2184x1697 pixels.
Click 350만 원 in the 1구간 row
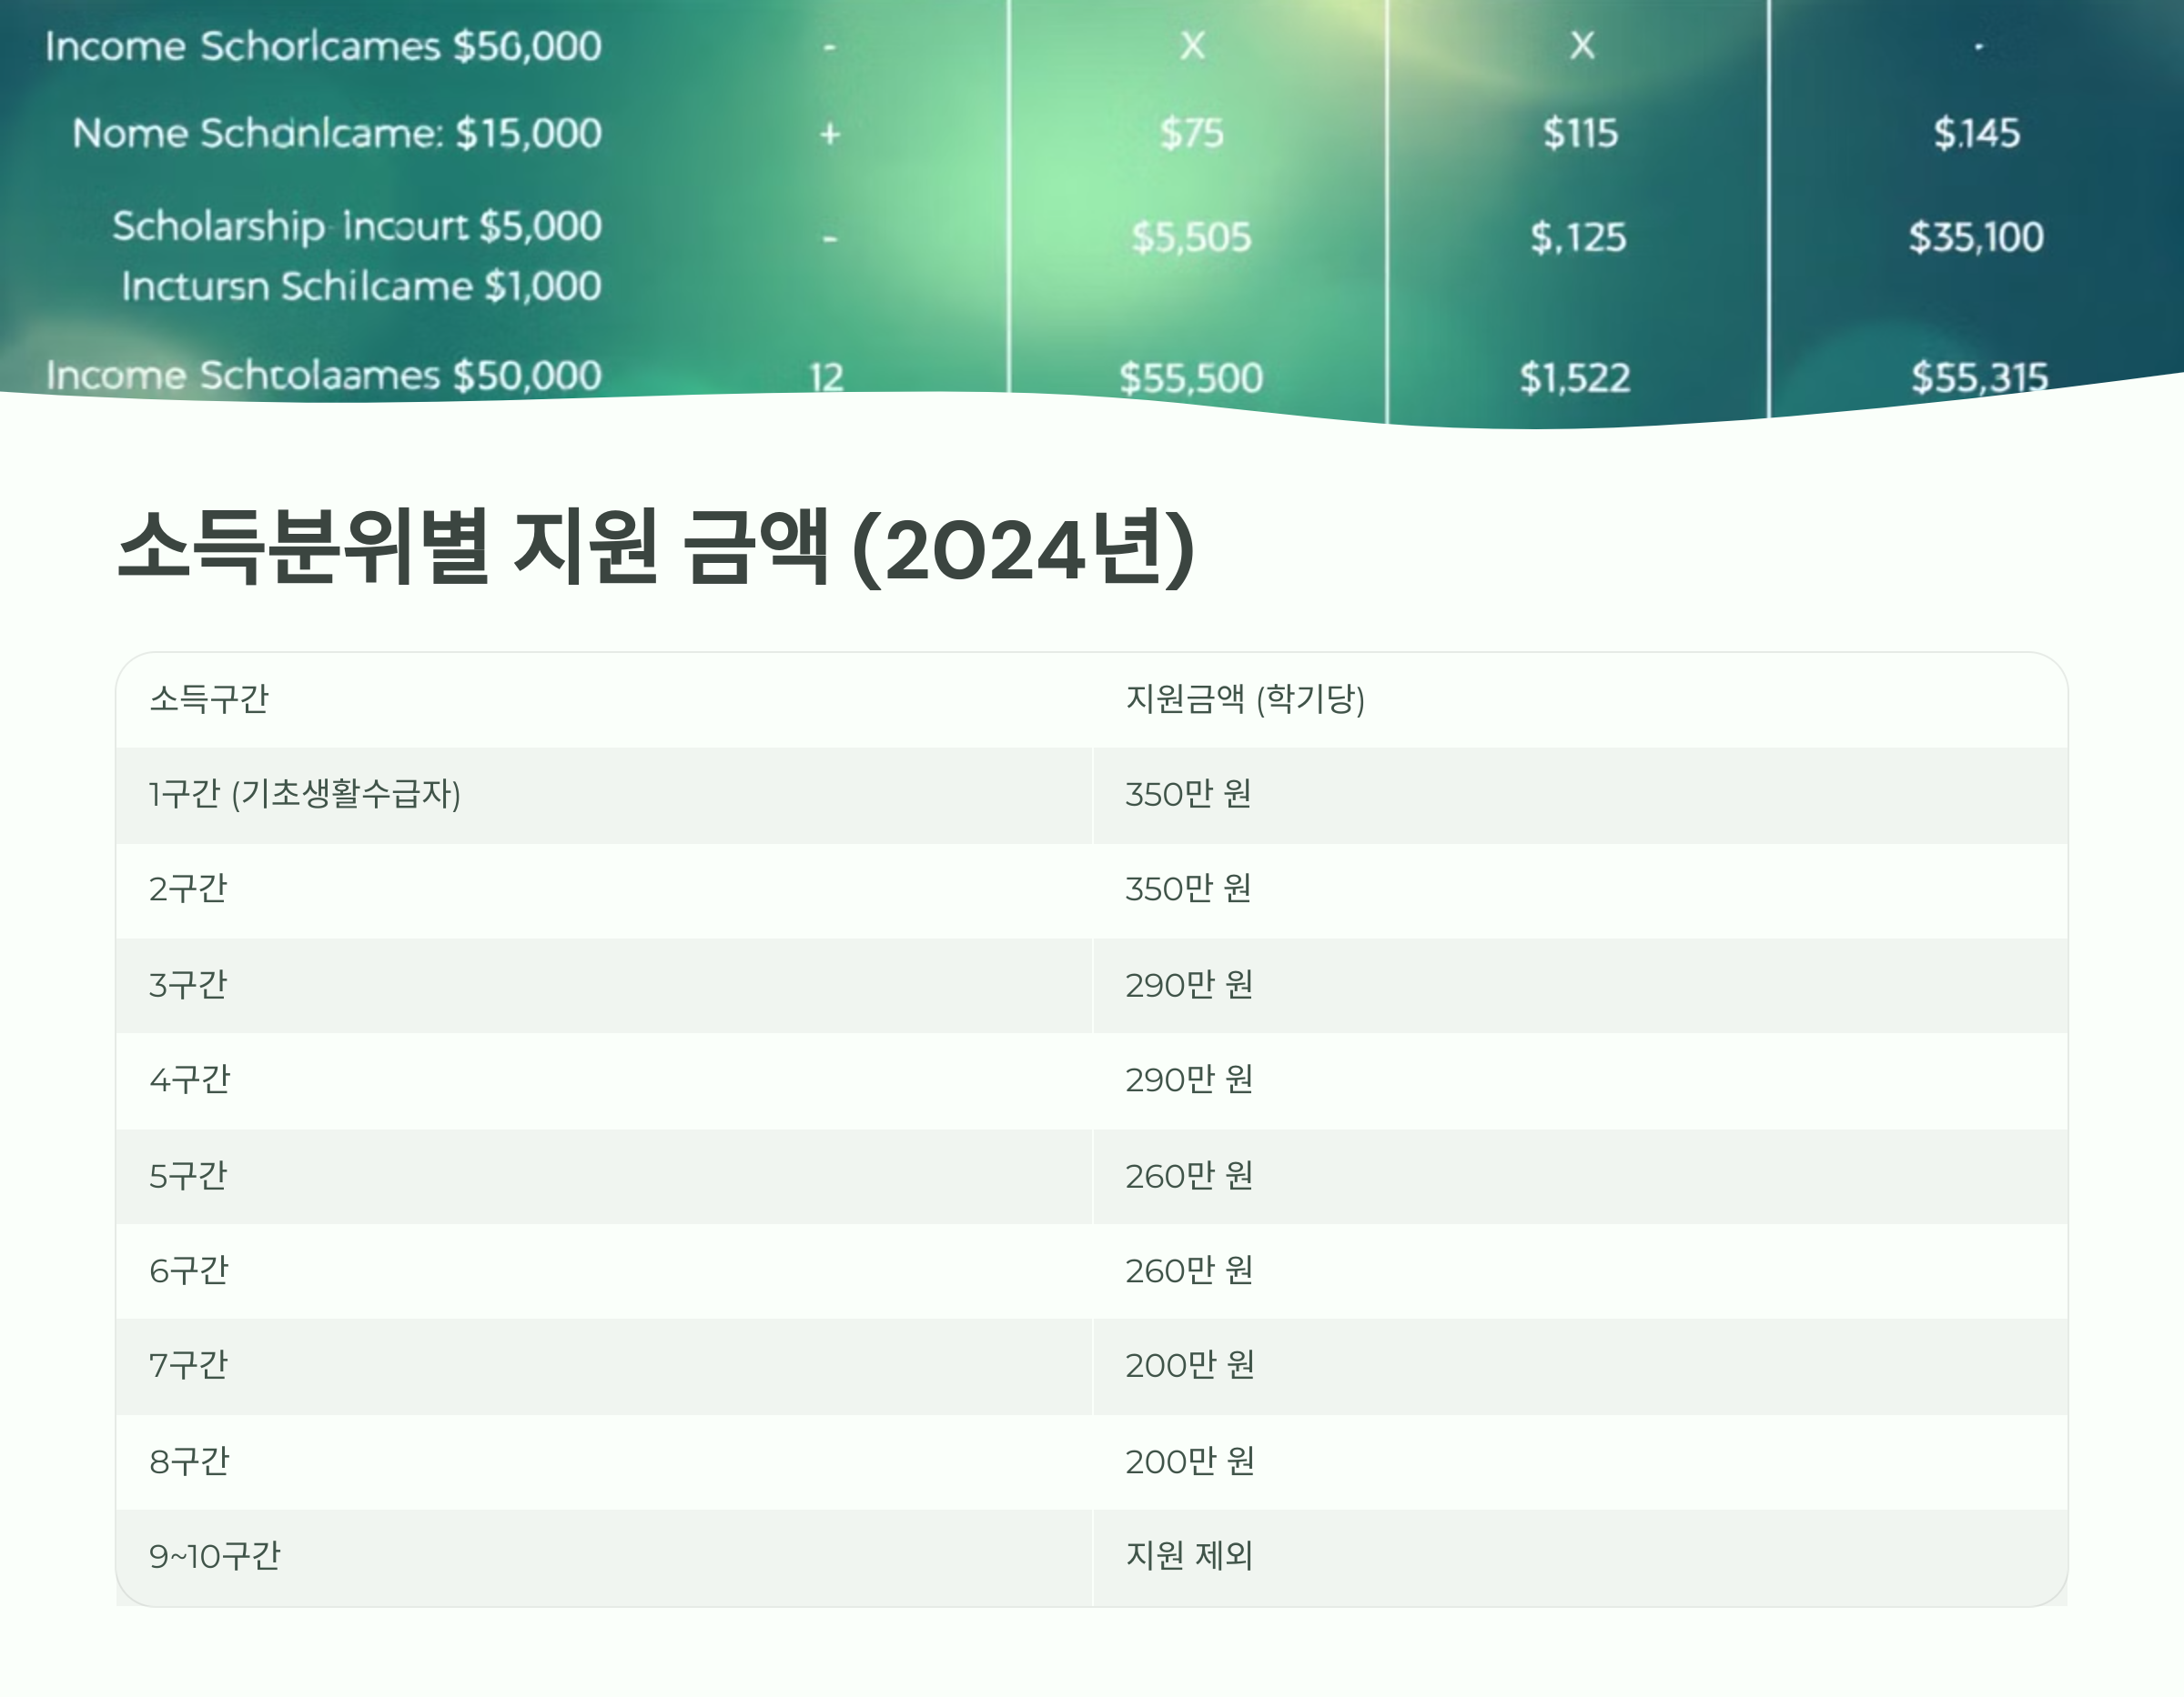tap(1188, 795)
